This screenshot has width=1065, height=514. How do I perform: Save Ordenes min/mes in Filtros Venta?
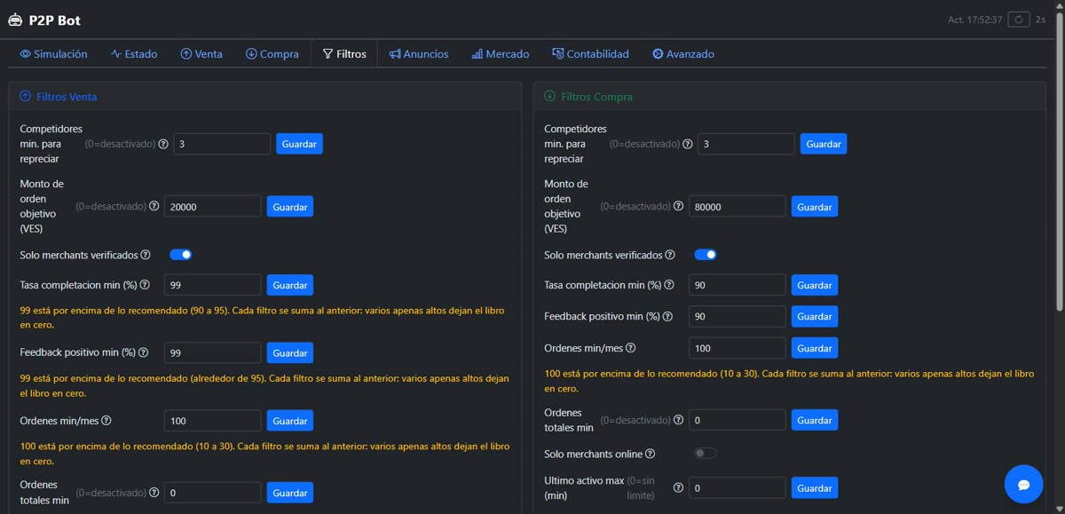tap(290, 421)
